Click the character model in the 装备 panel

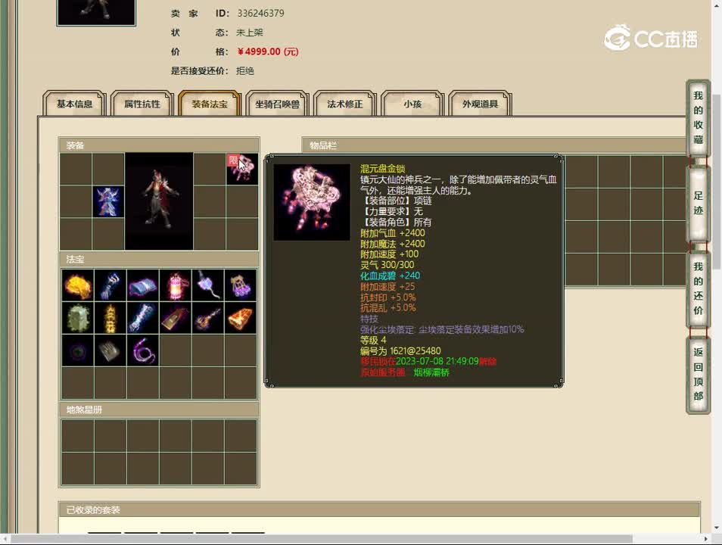pos(158,199)
